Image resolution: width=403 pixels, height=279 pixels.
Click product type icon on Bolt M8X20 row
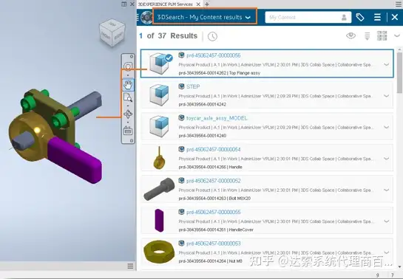pos(181,180)
